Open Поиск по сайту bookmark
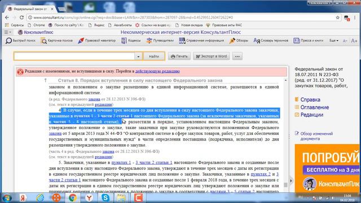361x203 pixels. coord(67,25)
